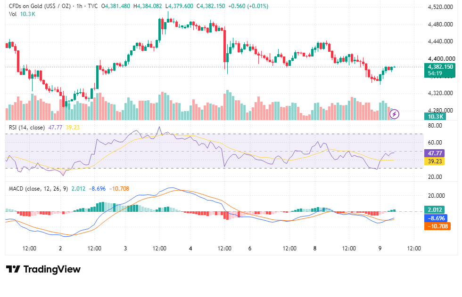Click the 1h interval in the chart legend
The height and width of the screenshot is (297, 462).
79,6
